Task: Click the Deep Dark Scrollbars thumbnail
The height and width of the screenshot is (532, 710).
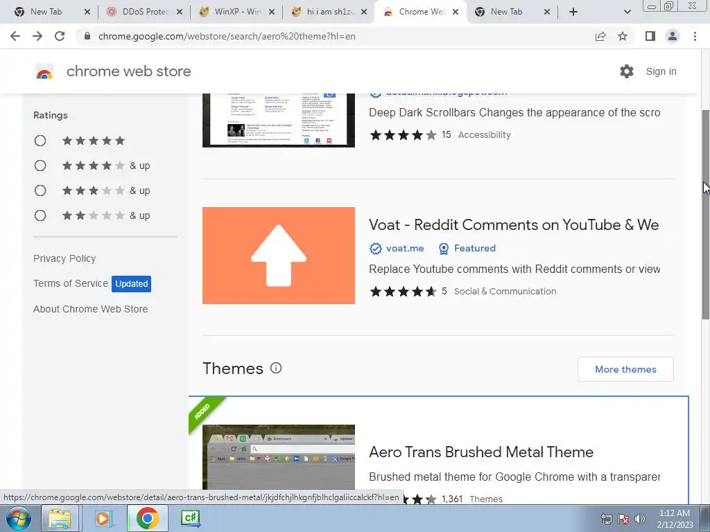Action: (279, 121)
